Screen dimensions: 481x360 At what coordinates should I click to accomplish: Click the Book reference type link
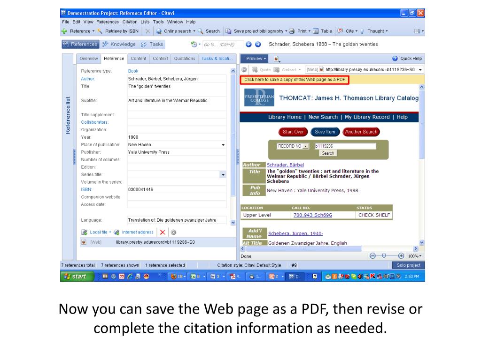133,71
